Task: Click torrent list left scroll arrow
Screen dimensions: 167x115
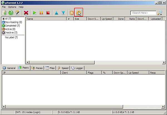Action: [28, 62]
